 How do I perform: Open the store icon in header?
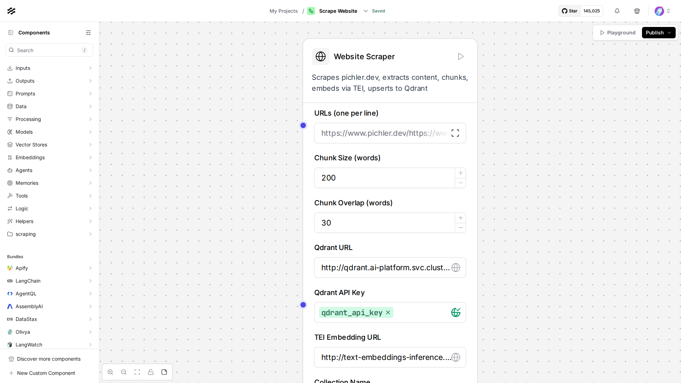(637, 11)
